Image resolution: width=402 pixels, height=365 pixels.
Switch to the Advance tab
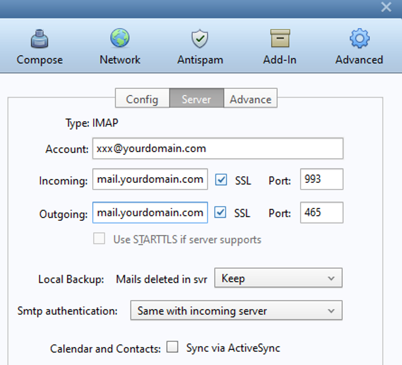(x=250, y=99)
